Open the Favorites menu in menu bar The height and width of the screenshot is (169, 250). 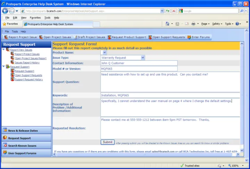point(35,18)
